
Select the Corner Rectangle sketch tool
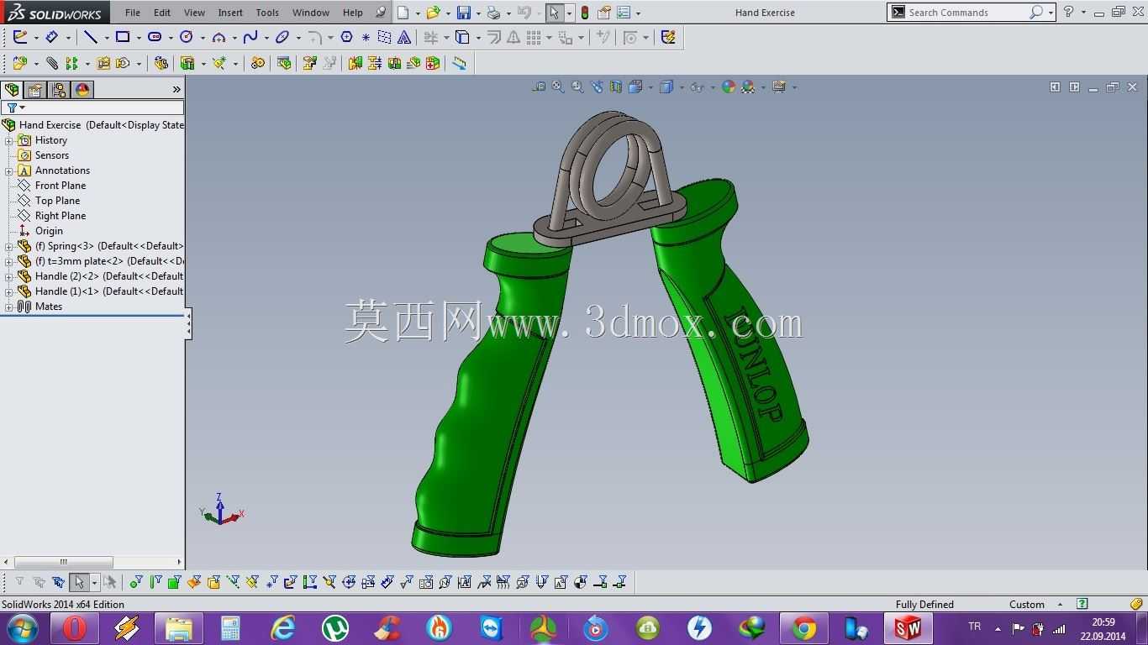click(x=123, y=37)
